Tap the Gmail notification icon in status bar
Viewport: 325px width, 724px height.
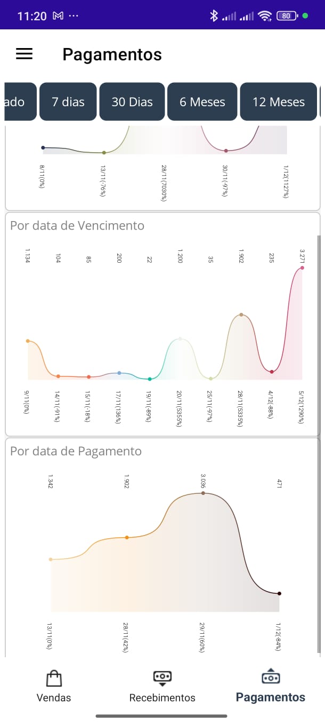58,16
